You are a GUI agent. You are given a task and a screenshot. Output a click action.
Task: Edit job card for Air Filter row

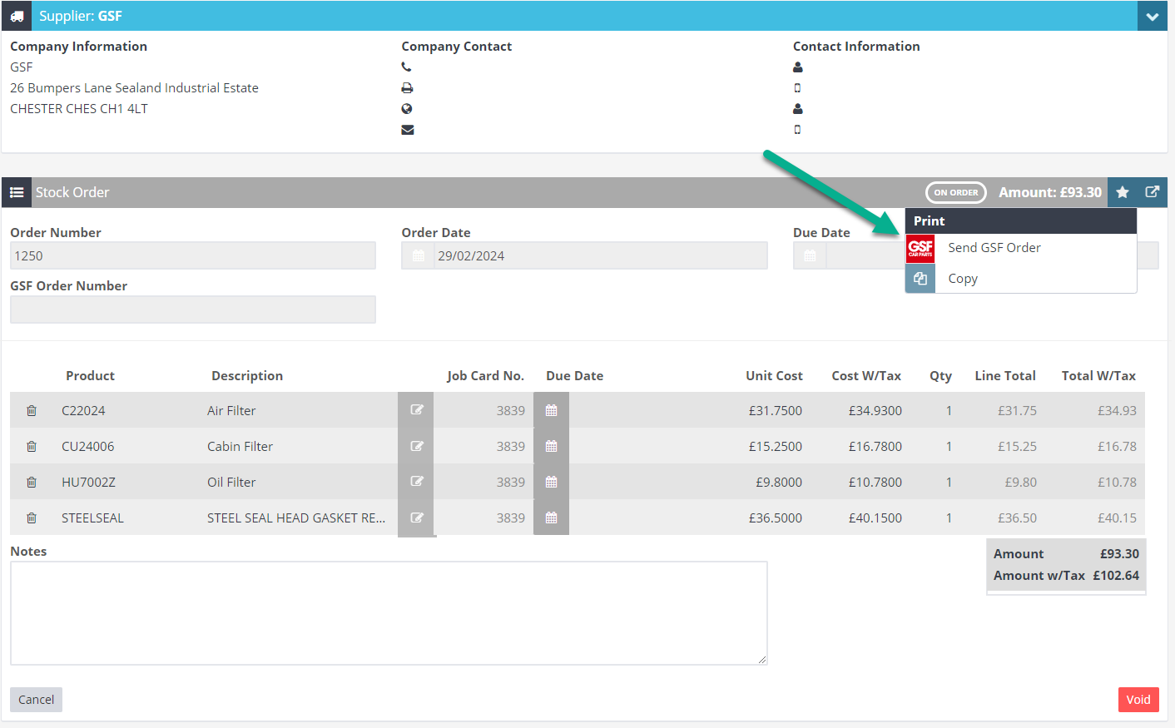[x=417, y=410]
